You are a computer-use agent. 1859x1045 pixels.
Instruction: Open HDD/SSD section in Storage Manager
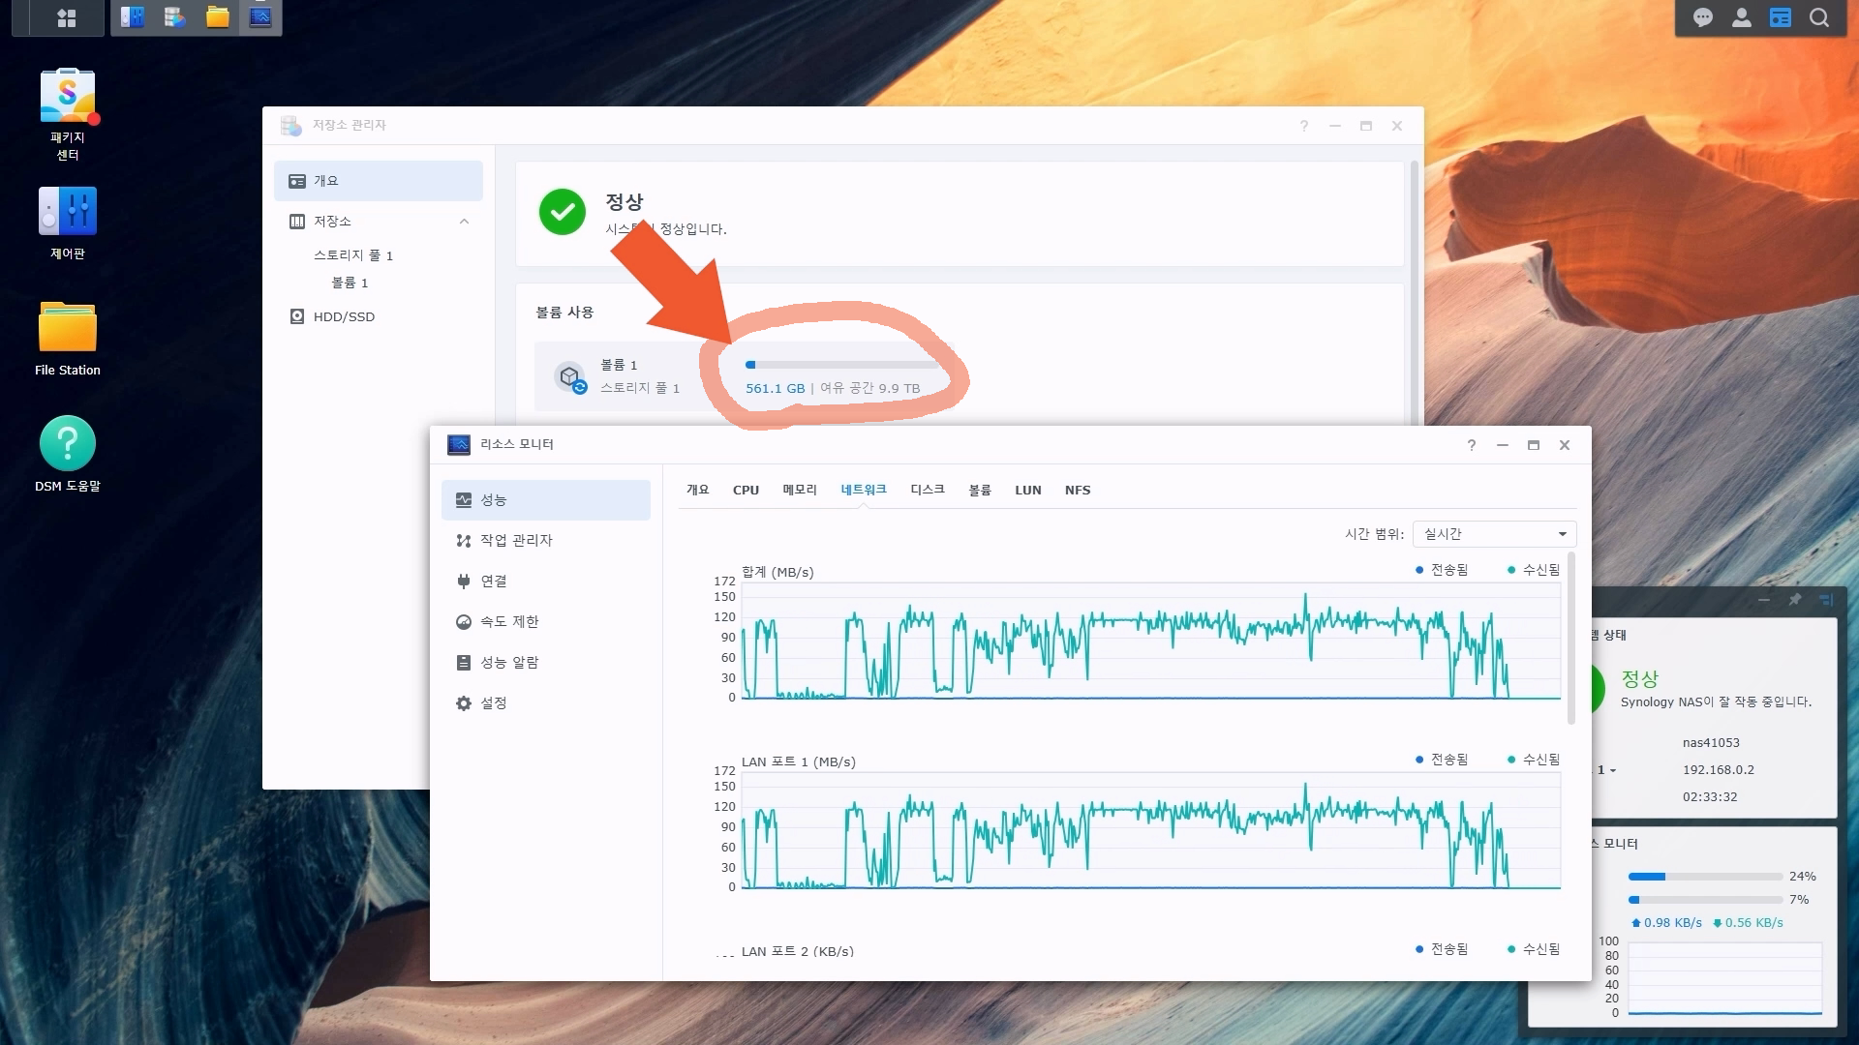click(x=344, y=316)
